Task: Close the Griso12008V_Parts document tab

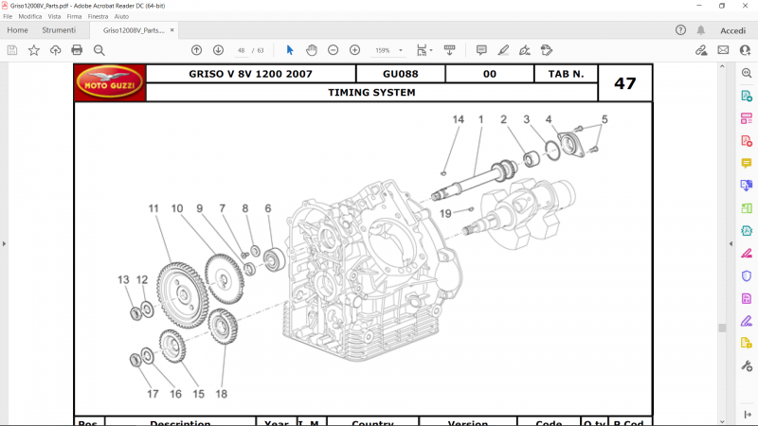Action: [x=172, y=30]
